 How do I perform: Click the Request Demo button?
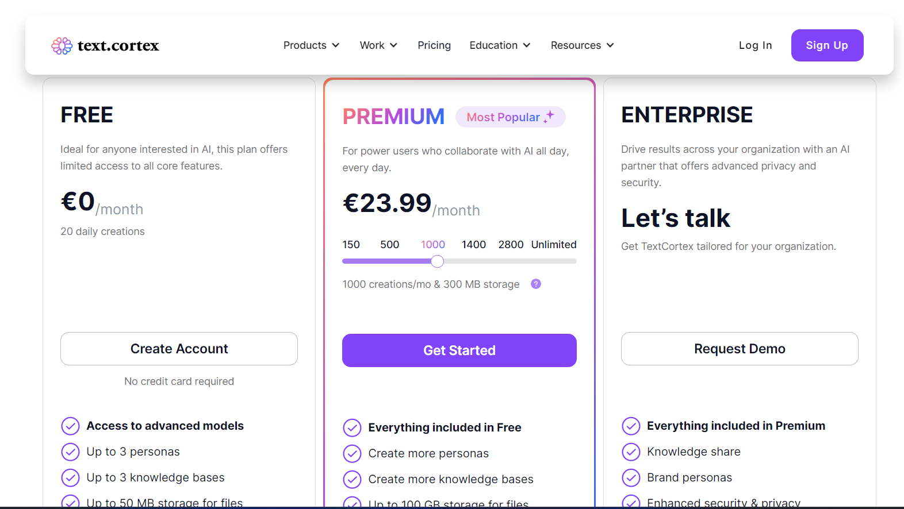pyautogui.click(x=740, y=349)
